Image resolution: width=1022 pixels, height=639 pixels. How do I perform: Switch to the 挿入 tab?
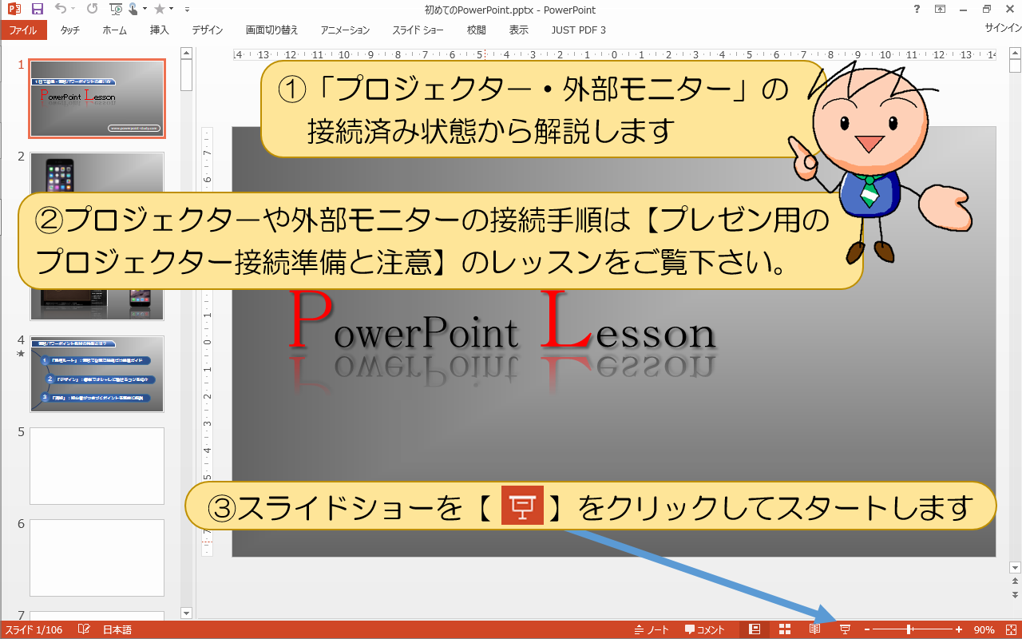click(x=160, y=30)
